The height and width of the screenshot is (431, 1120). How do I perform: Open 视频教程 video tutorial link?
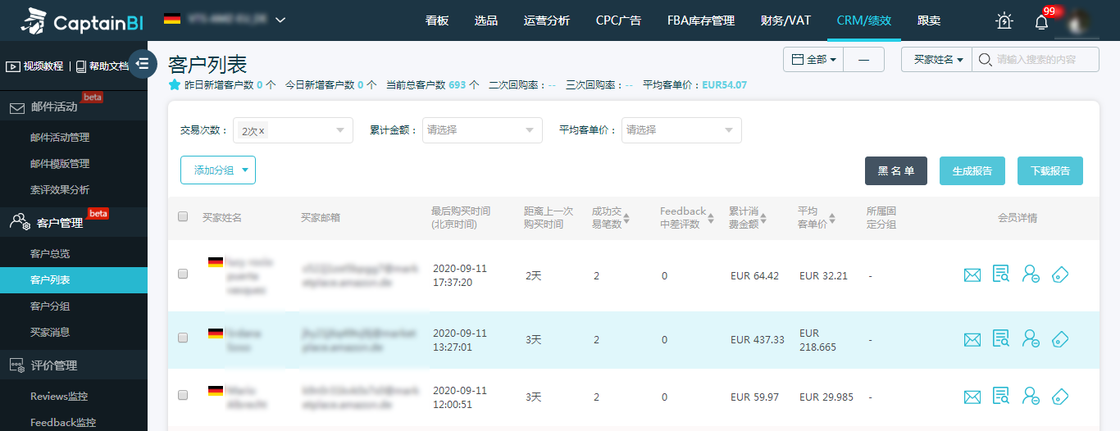35,66
